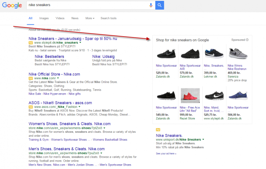Select the red Nike Free Ace shoe thumbnail
The width and height of the screenshot is (266, 169).
pyautogui.click(x=190, y=95)
